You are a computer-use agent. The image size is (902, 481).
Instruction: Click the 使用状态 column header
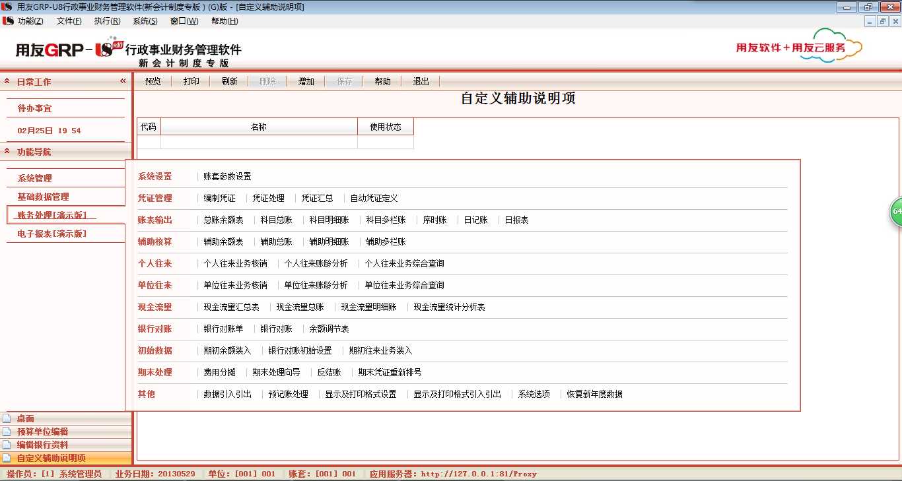386,127
